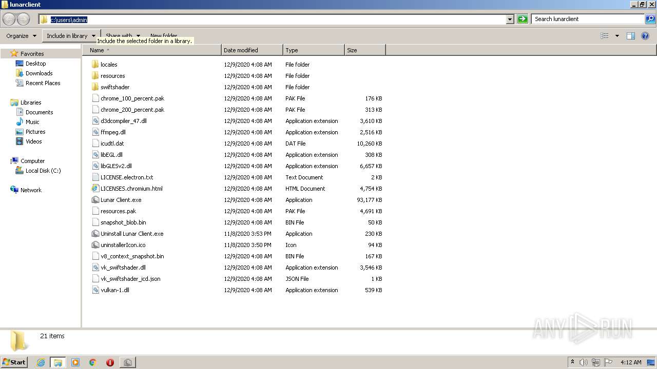Click the Lunar Client.exe application icon
The height and width of the screenshot is (369, 657).
tap(95, 200)
